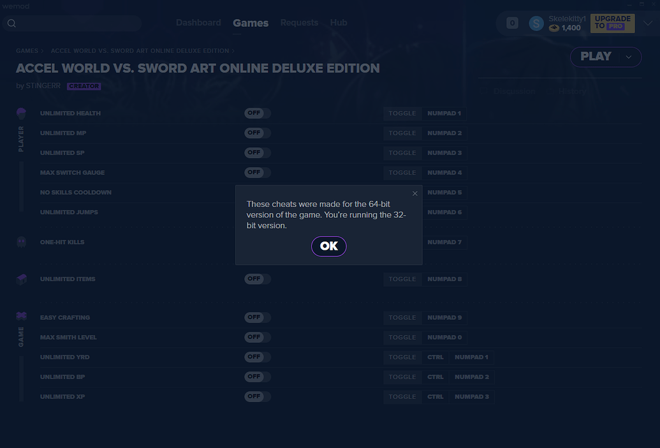Click TOGGLE label for Unlimited Items
Viewport: 660px width, 448px height.
402,279
